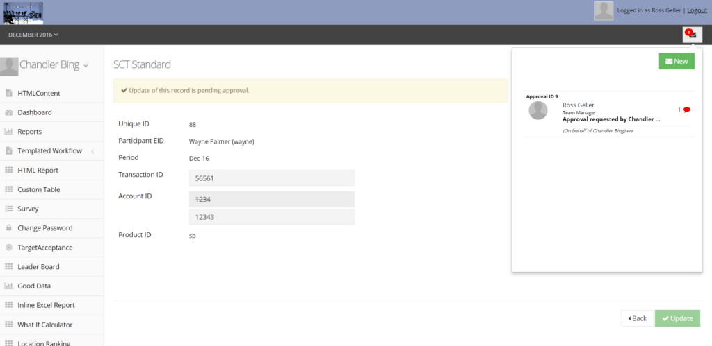The image size is (712, 346).
Task: Click the What If Calculator grid icon
Action: pyautogui.click(x=8, y=325)
